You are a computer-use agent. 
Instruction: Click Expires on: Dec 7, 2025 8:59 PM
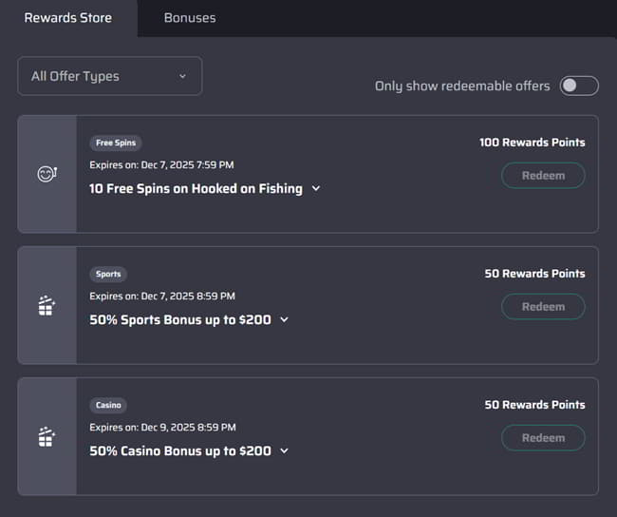(162, 296)
